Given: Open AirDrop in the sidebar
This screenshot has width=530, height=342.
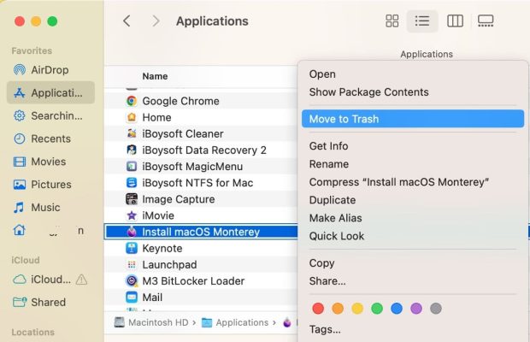Looking at the screenshot, I should tap(50, 70).
